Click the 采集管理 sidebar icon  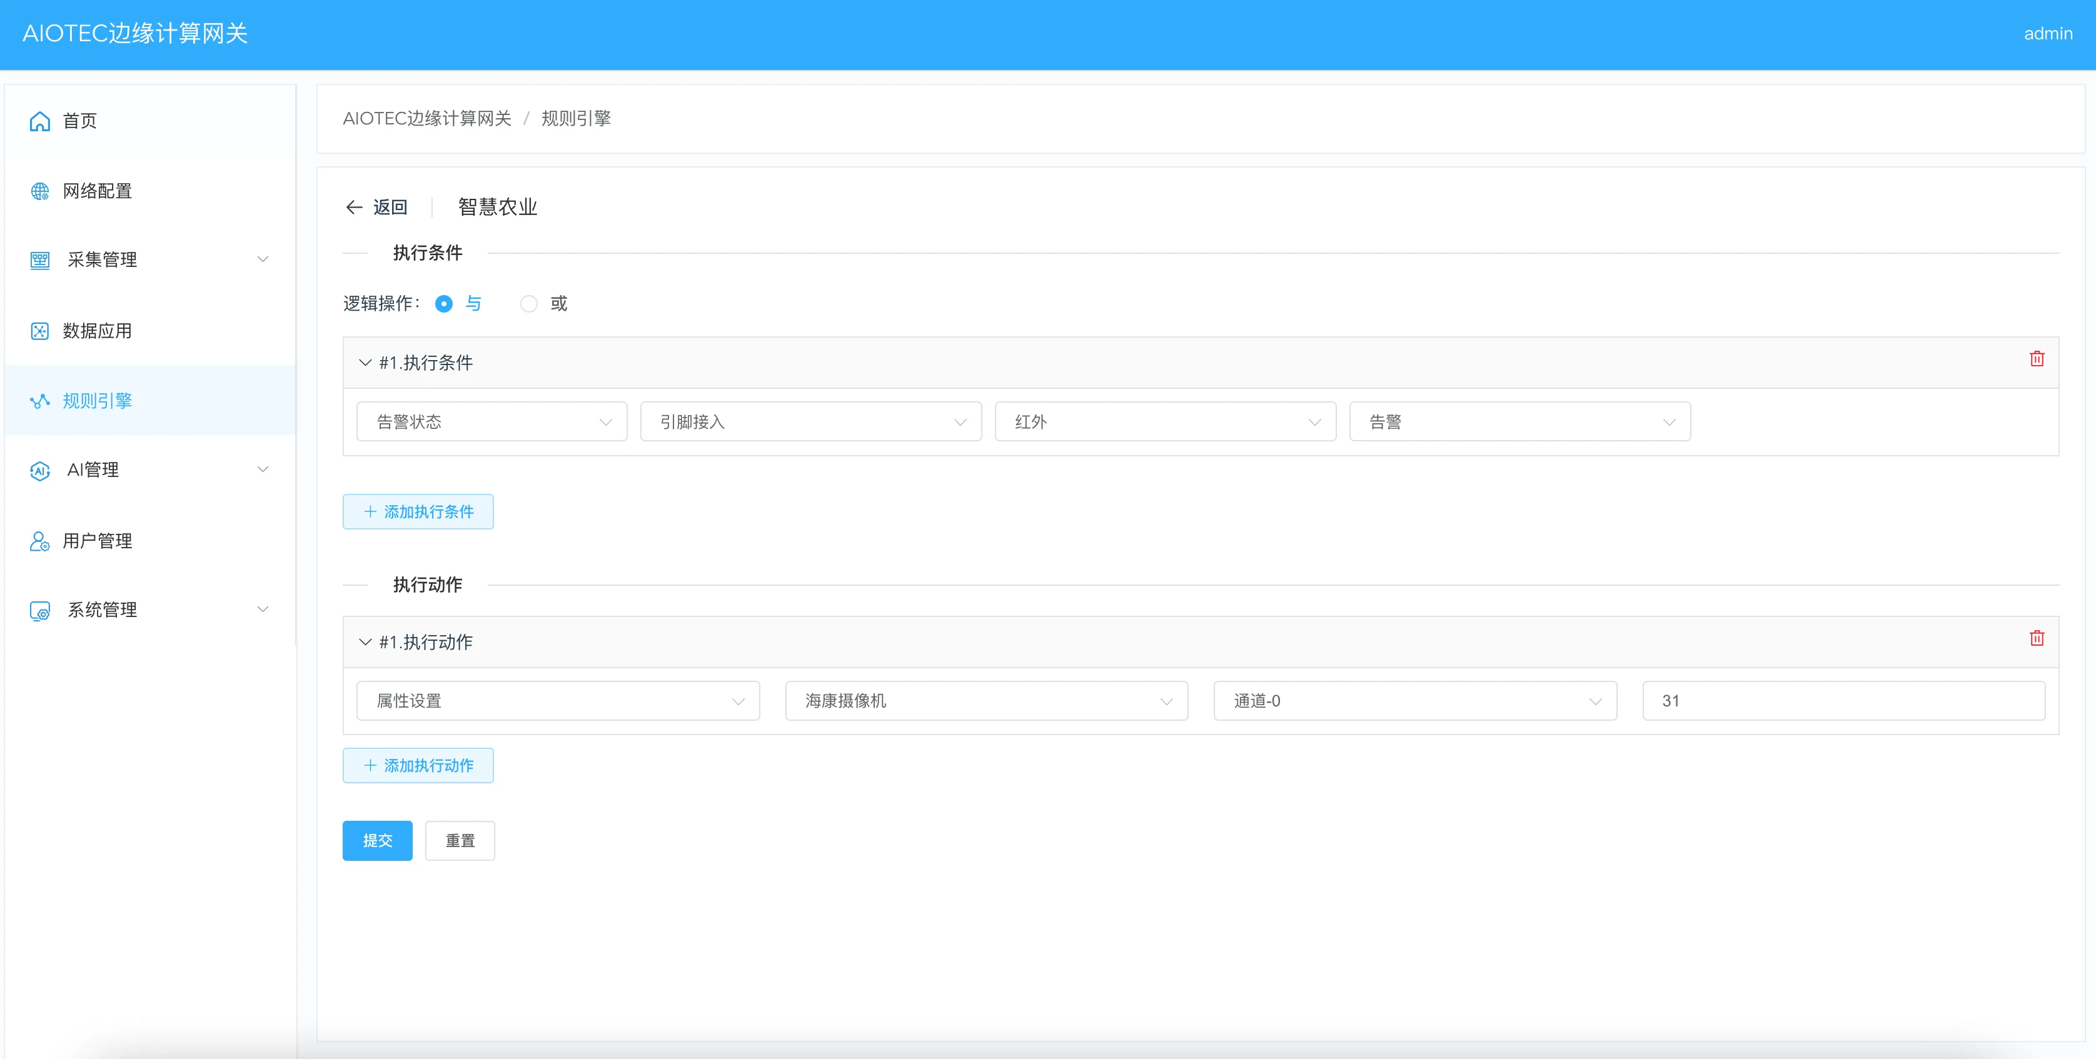coord(39,260)
